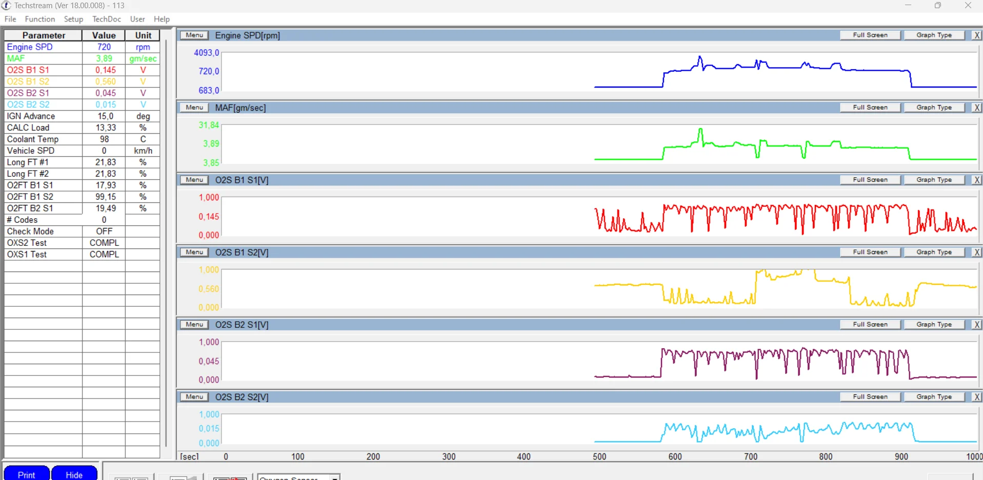This screenshot has height=480, width=983.
Task: Close the MAF graph with X
Action: 977,108
